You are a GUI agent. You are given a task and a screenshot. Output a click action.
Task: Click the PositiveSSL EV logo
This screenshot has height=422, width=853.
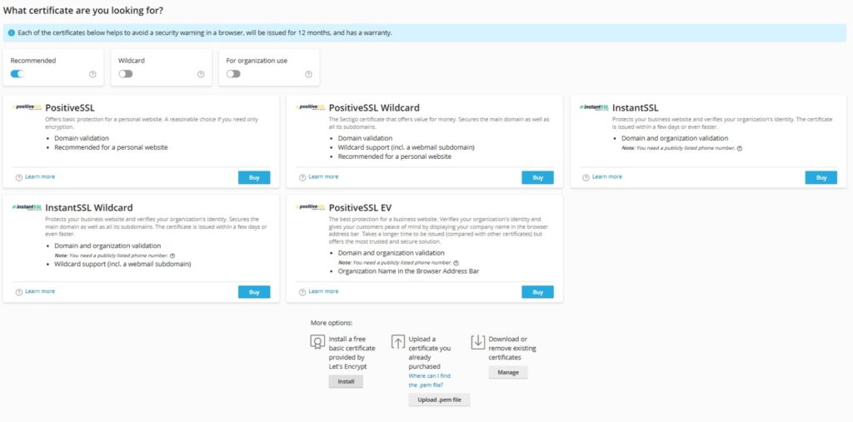(x=311, y=206)
